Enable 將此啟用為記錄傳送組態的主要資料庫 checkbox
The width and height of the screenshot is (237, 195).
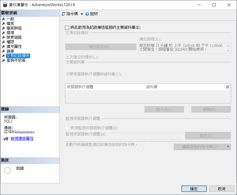click(x=67, y=28)
